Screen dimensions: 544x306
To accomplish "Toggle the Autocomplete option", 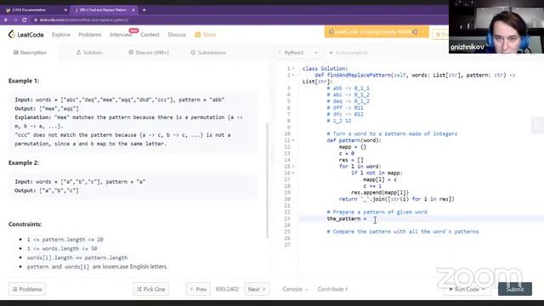I will [x=348, y=53].
